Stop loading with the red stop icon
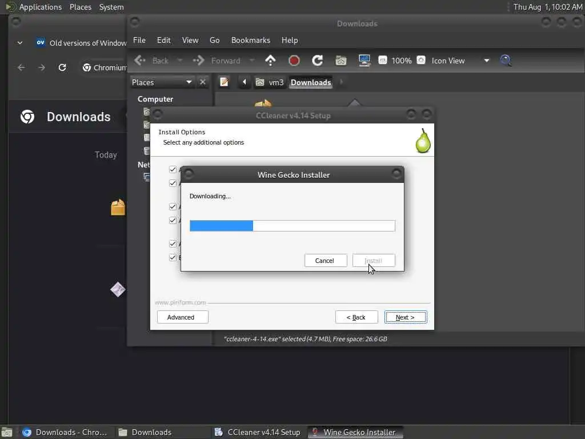585x439 pixels. (294, 61)
